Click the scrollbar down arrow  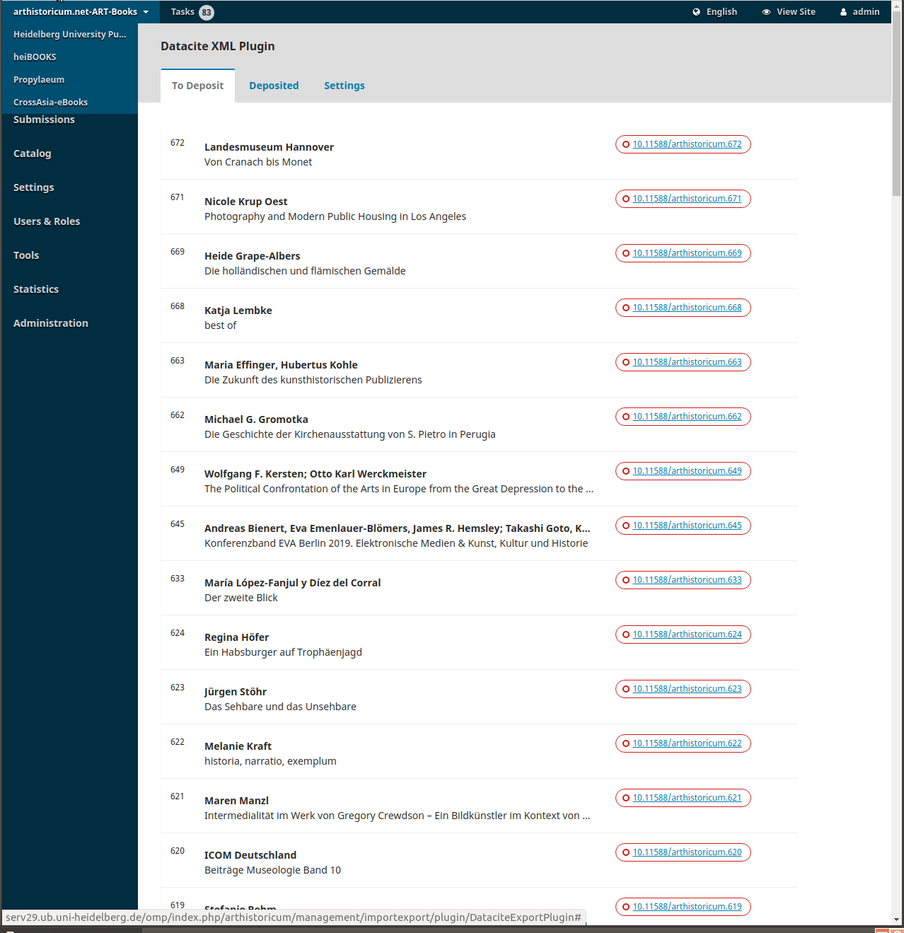tap(897, 920)
